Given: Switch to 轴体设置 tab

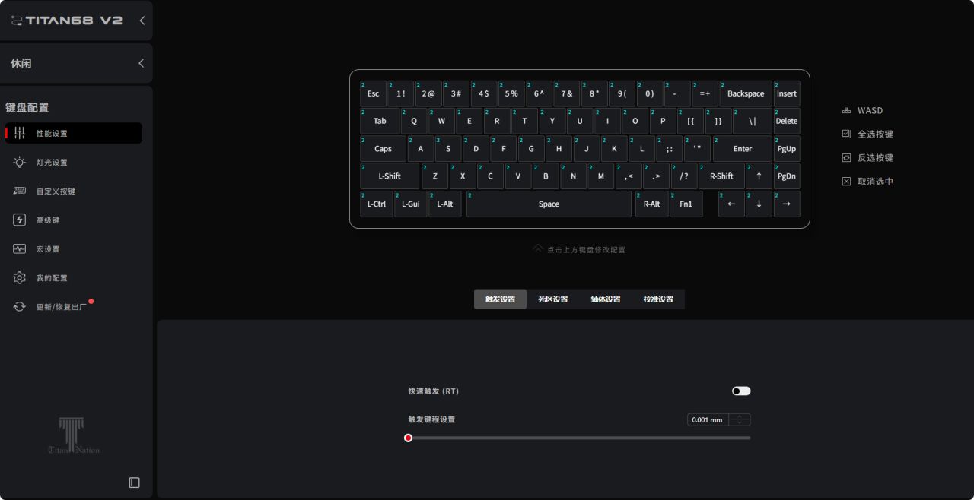Looking at the screenshot, I should [x=606, y=299].
